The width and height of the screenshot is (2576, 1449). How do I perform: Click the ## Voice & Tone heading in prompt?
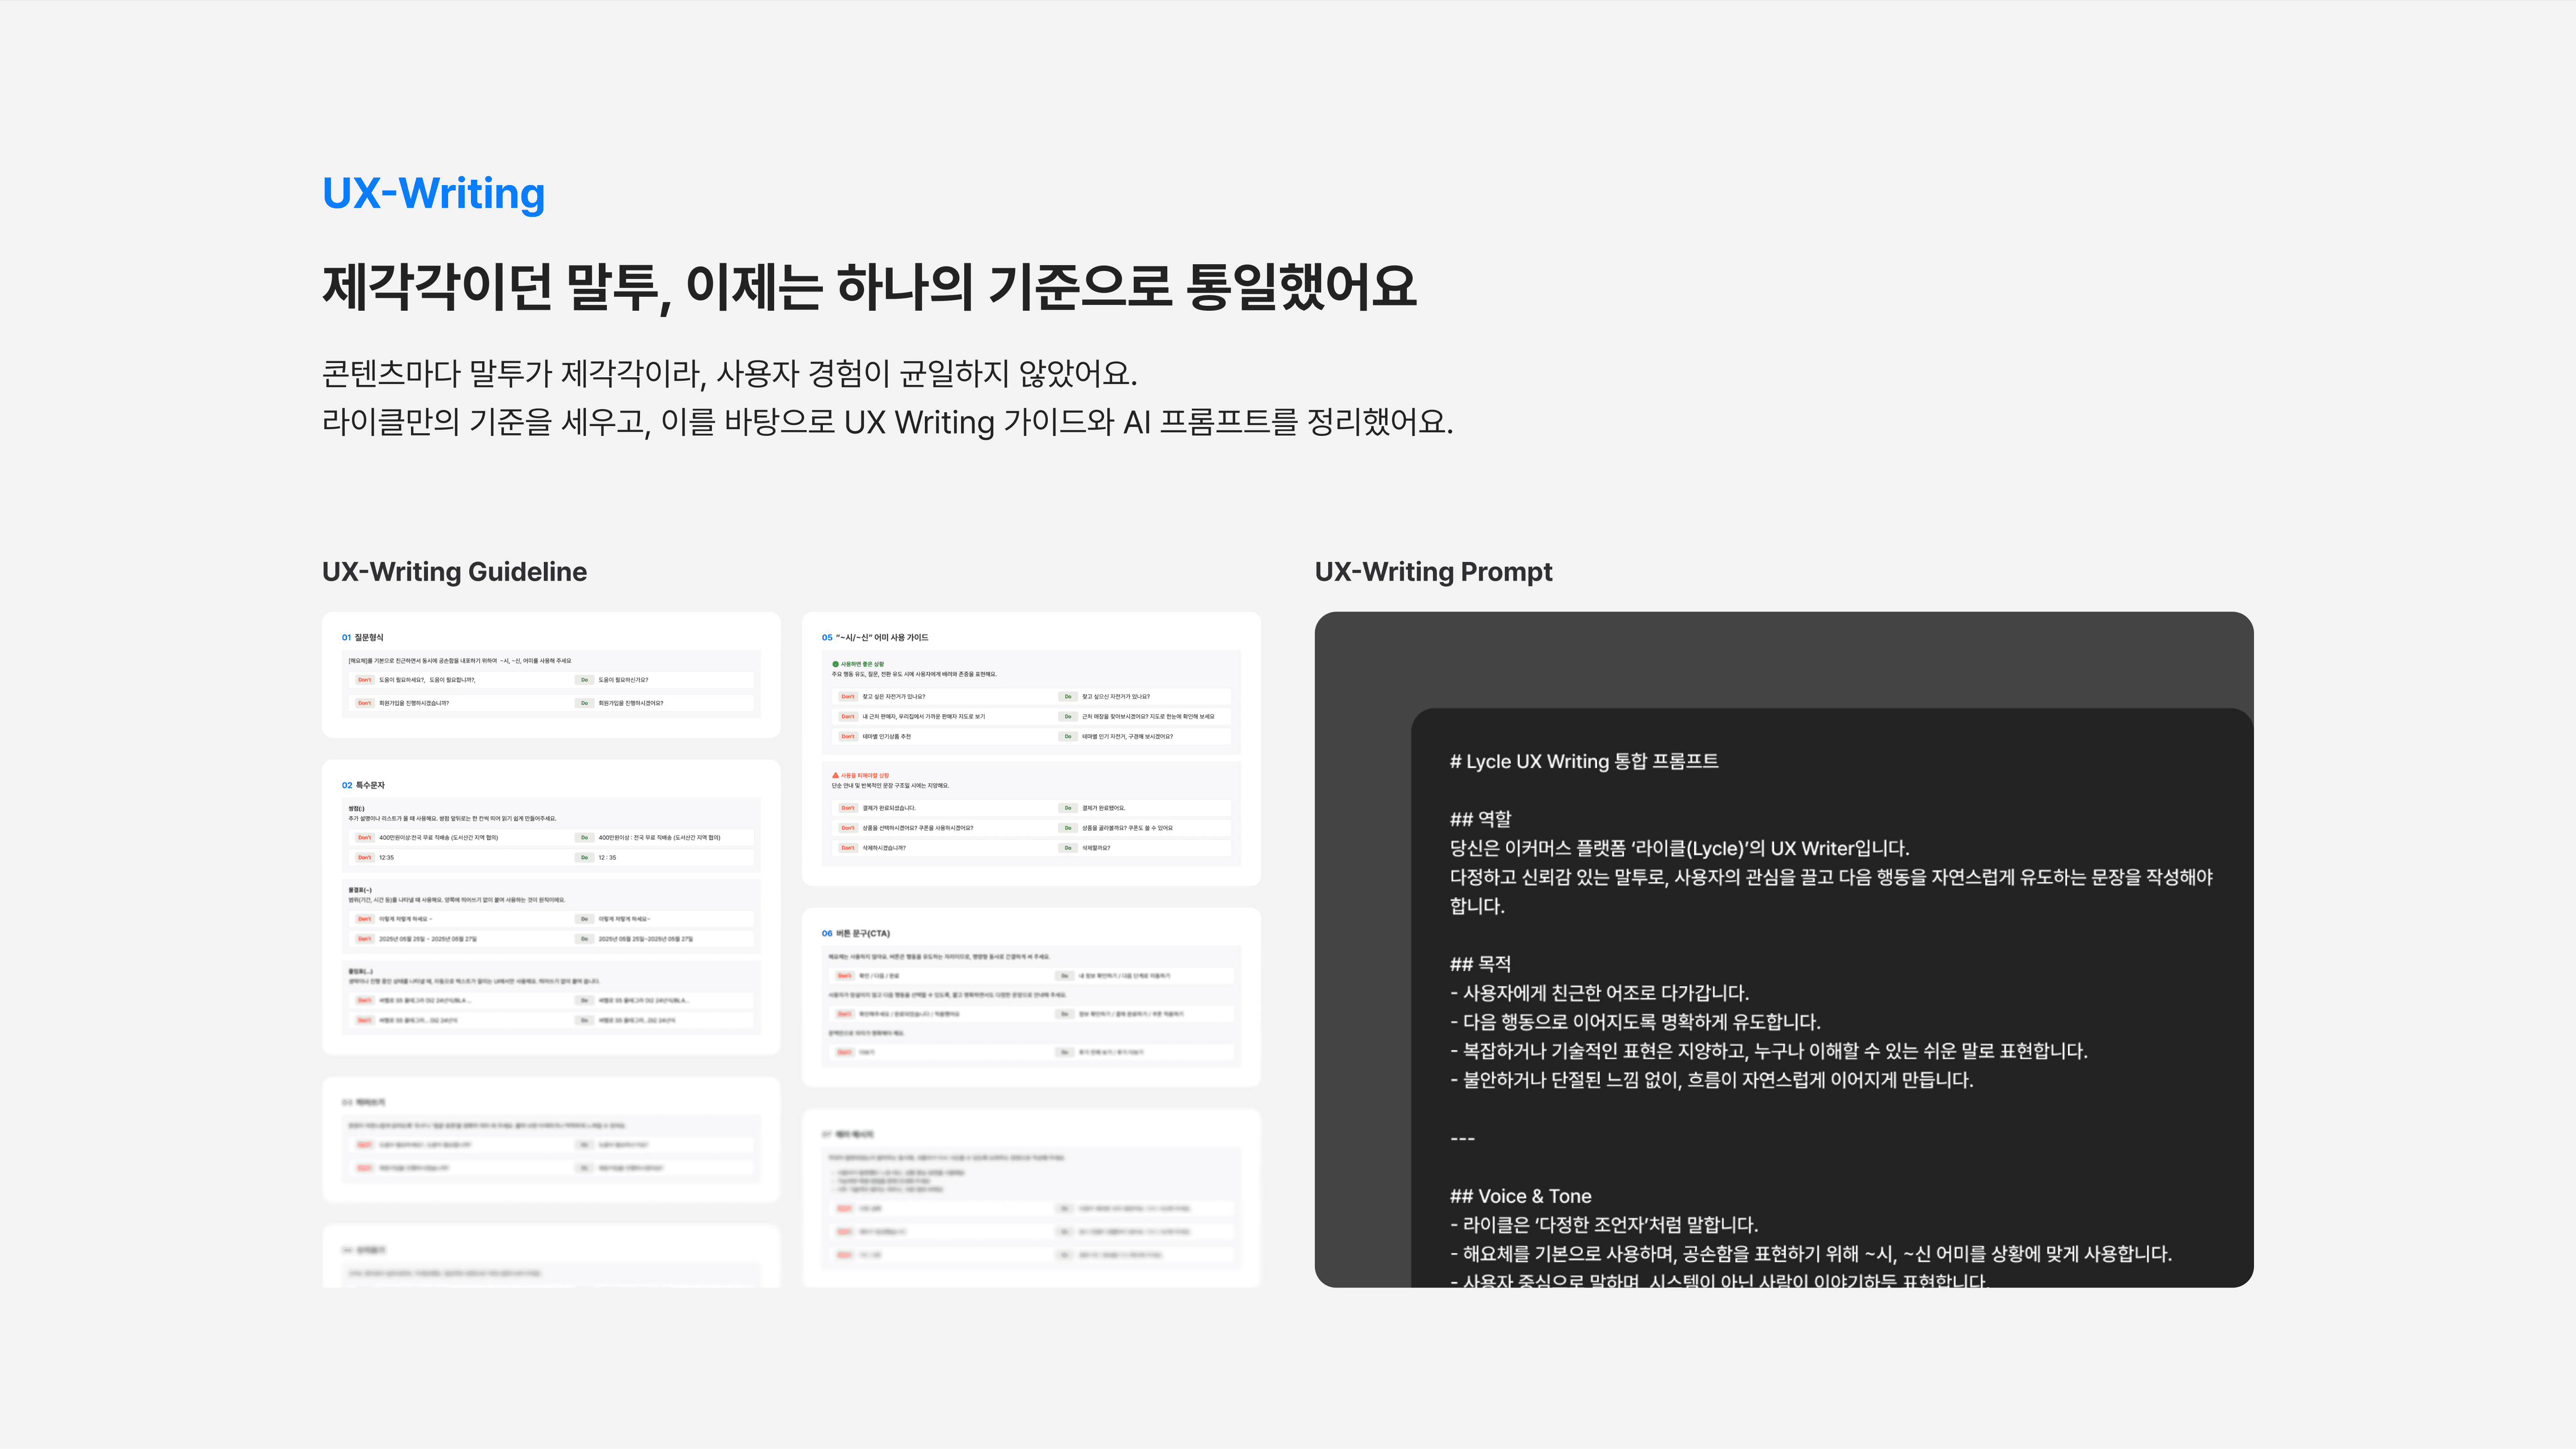point(1520,1196)
